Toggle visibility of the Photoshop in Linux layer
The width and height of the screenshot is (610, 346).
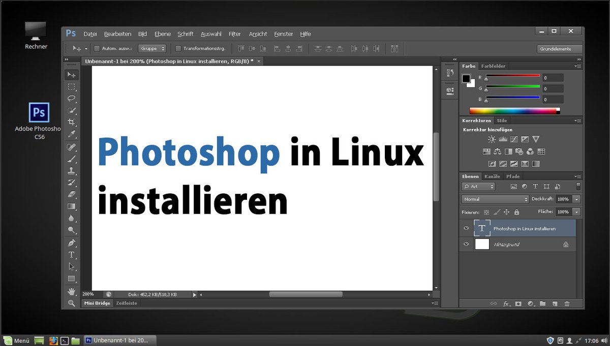[x=466, y=228]
